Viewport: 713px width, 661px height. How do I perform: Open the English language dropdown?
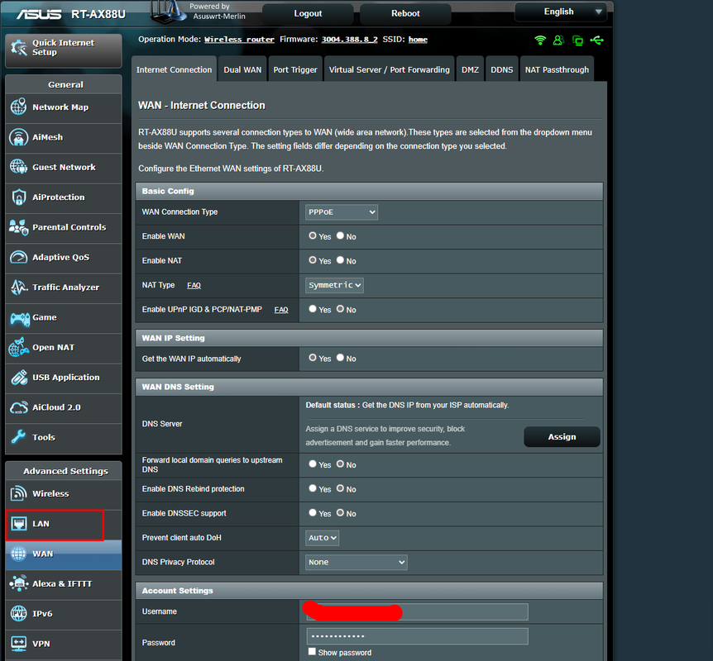tap(562, 12)
